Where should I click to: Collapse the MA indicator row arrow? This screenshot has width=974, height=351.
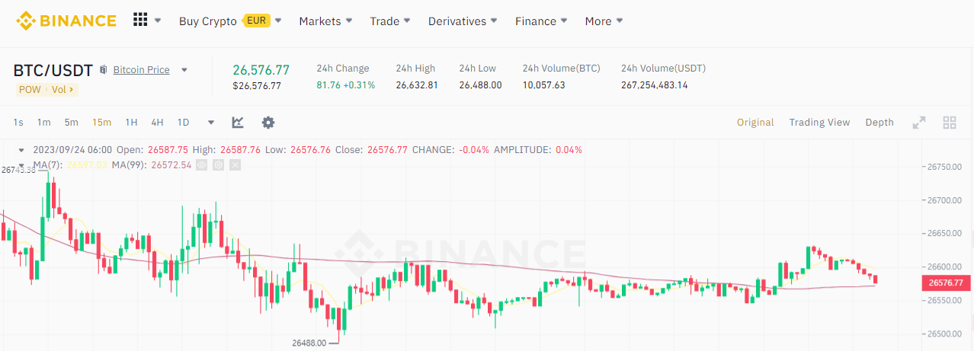coord(21,164)
